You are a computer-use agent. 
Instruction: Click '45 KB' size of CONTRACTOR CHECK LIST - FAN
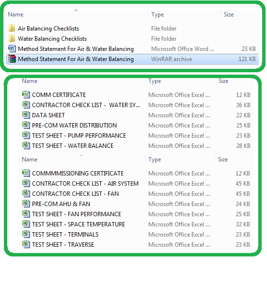tap(243, 194)
